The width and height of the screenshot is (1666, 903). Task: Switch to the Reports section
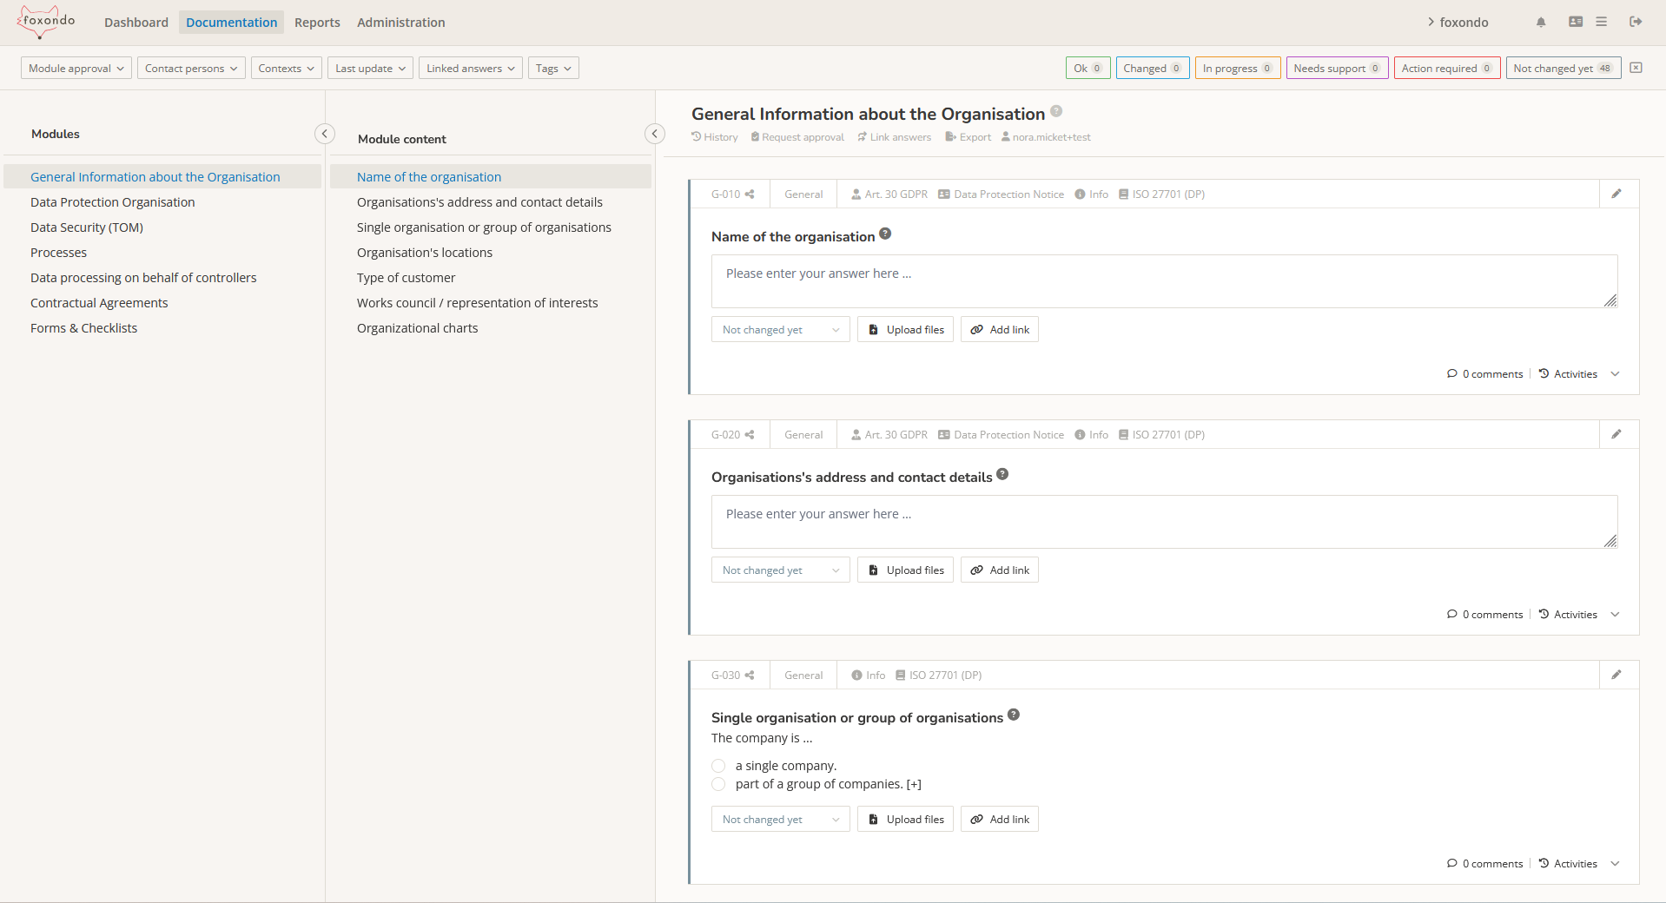click(316, 22)
